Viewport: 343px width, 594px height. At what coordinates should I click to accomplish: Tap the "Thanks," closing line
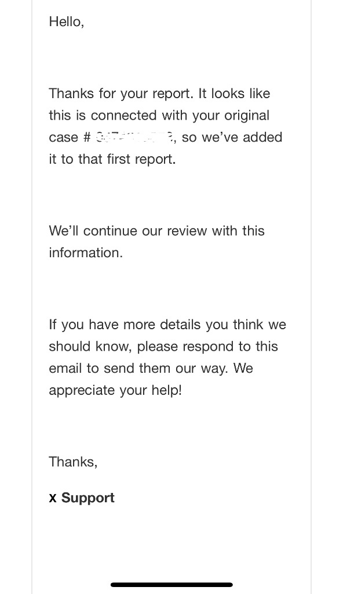[x=74, y=462]
